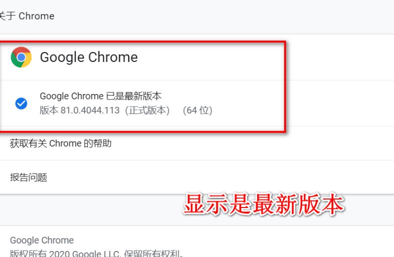This screenshot has height=257, width=394.
Task: Click the Google Chrome text in the footer
Action: tap(42, 240)
